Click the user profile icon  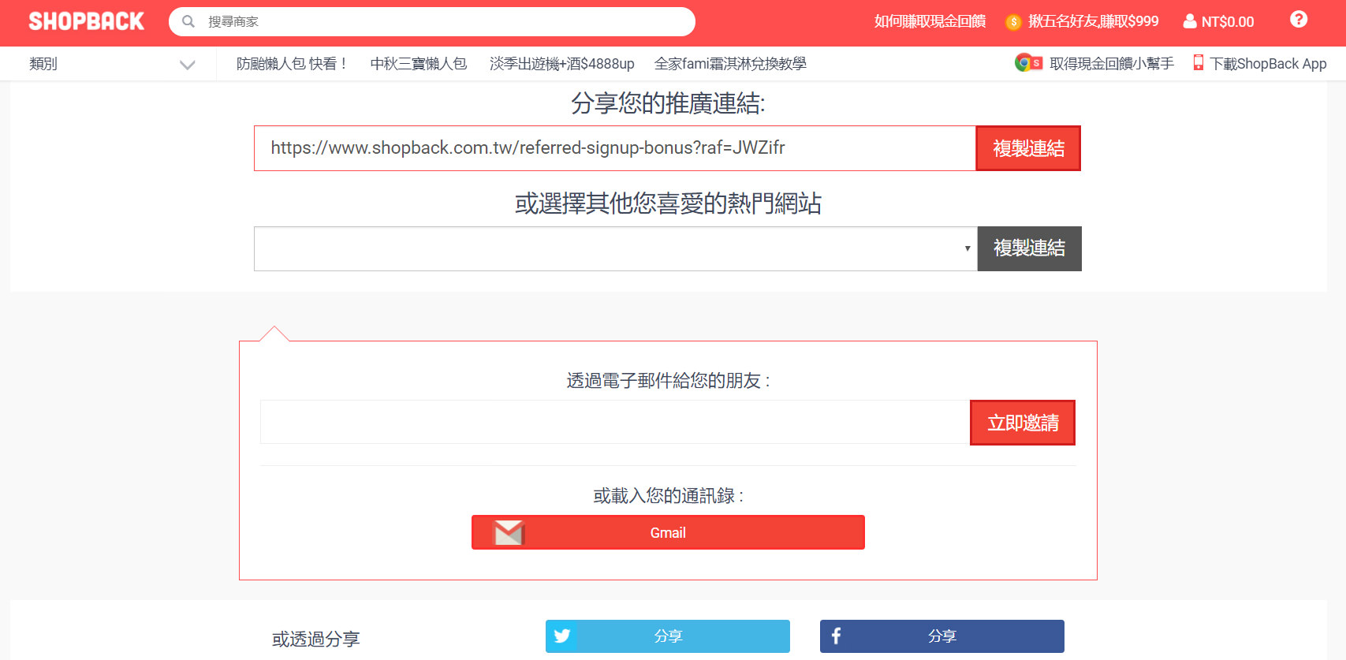(1190, 21)
